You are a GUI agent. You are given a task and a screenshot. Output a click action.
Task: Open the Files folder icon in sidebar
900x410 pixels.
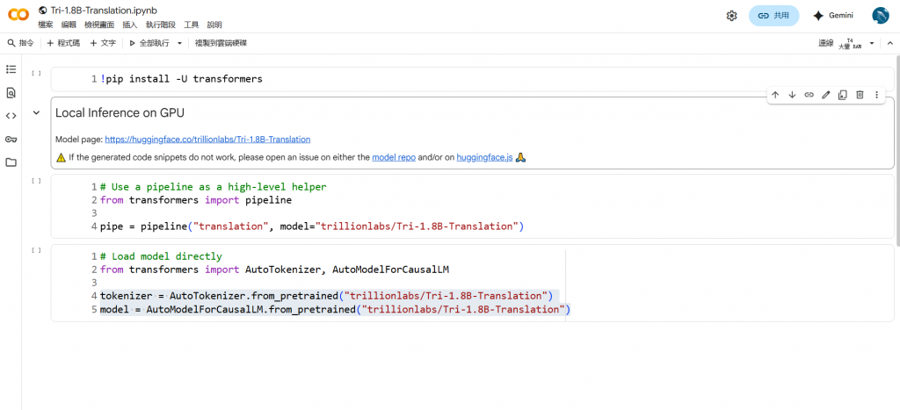[x=11, y=162]
